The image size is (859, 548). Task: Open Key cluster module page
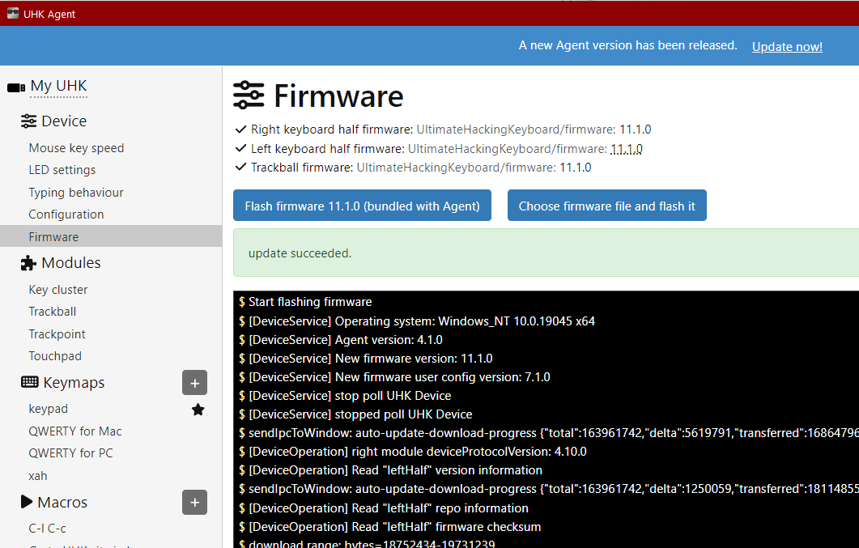tap(58, 290)
